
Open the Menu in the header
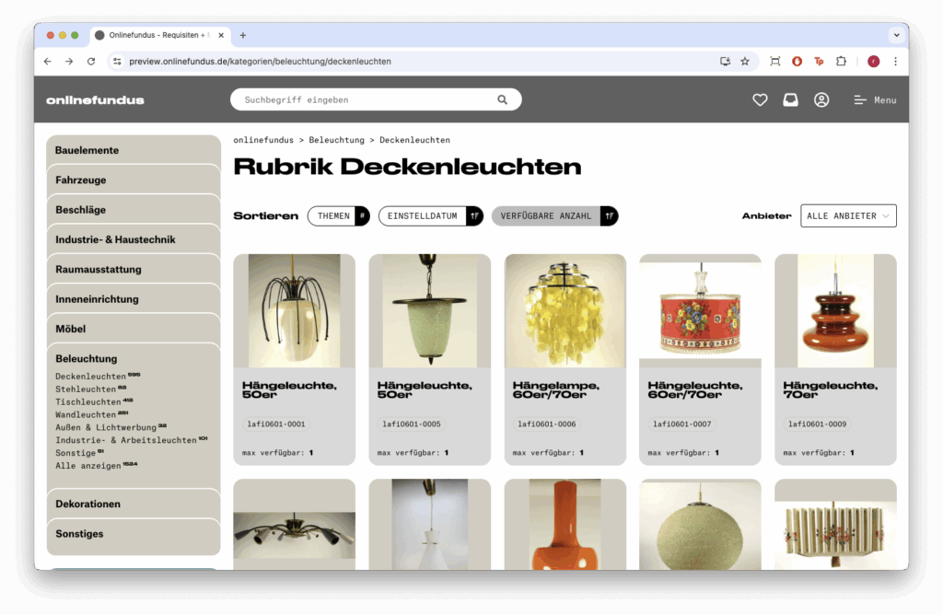(875, 100)
